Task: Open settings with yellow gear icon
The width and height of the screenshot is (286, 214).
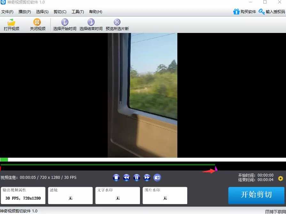Action: (x=281, y=178)
